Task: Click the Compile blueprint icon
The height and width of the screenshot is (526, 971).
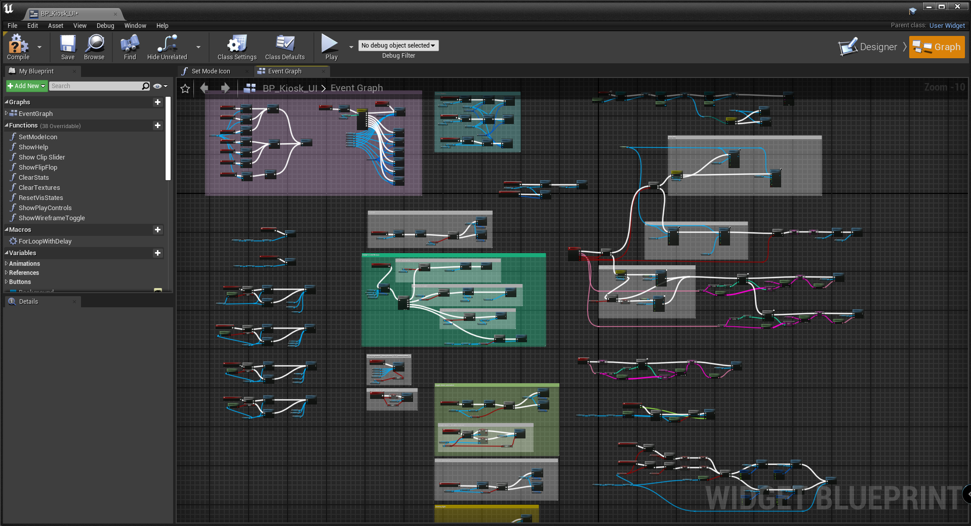Action: point(18,45)
